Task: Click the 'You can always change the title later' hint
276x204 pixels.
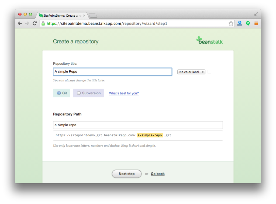Action: (x=79, y=80)
